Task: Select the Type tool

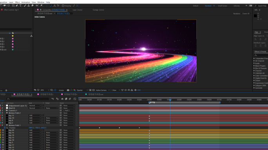Action: [x=20, y=5]
